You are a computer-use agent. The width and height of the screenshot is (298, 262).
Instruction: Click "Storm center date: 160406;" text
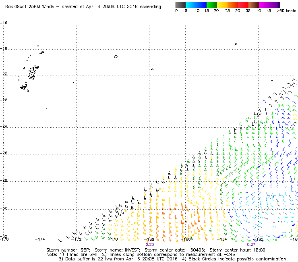pyautogui.click(x=175, y=250)
